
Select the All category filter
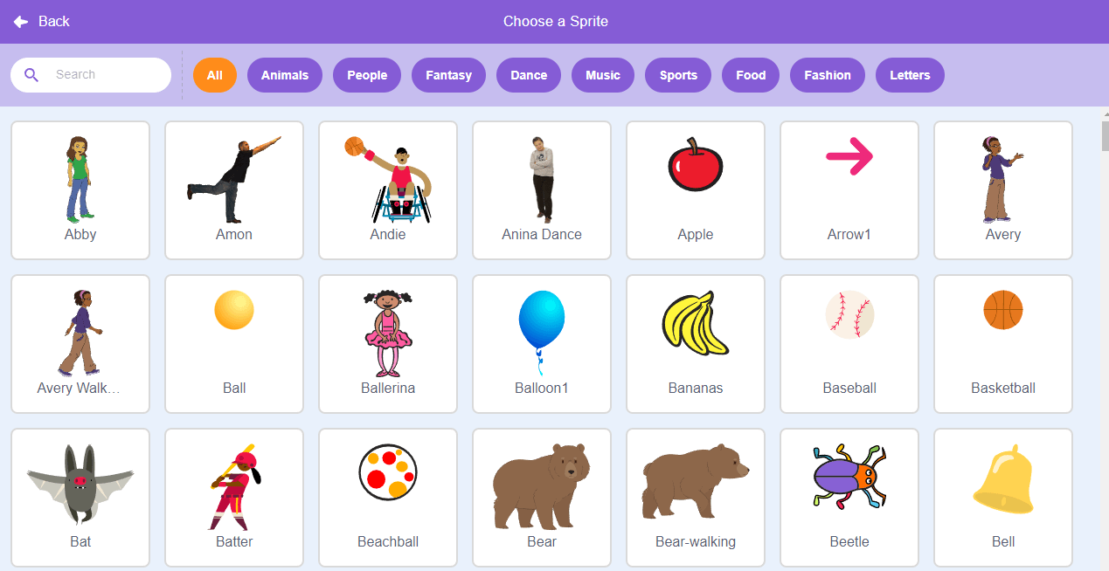[x=215, y=75]
